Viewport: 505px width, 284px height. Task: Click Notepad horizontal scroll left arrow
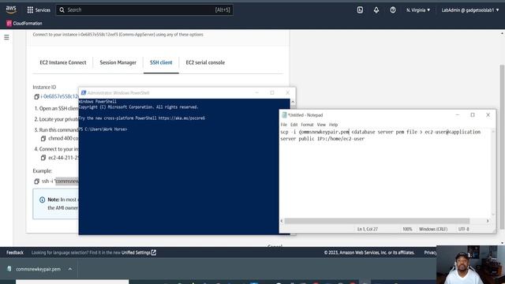282,221
